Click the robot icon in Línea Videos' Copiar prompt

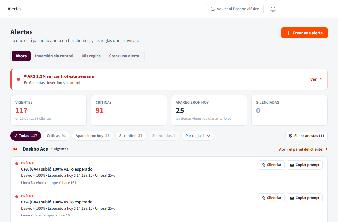[x=292, y=198]
